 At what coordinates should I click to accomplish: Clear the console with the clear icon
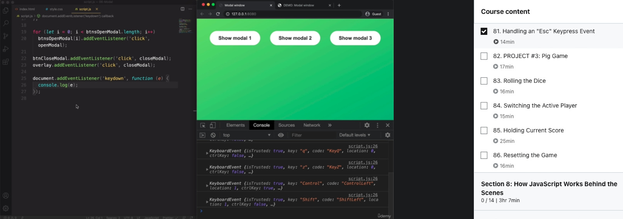point(213,135)
